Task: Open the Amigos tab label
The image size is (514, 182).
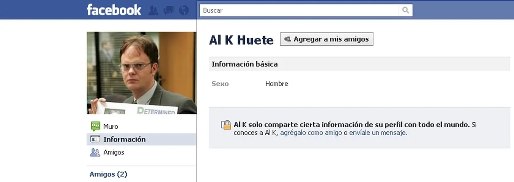Action: point(114,152)
